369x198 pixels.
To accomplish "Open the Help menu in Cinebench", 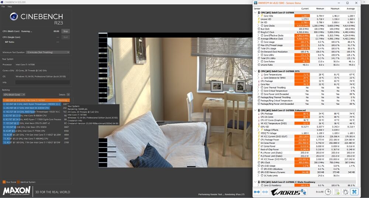I will (x=10, y=7).
